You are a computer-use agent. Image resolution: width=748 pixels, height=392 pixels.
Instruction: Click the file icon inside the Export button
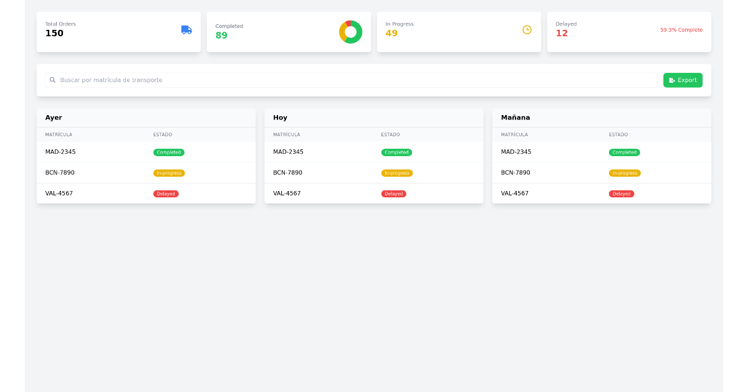click(x=671, y=80)
